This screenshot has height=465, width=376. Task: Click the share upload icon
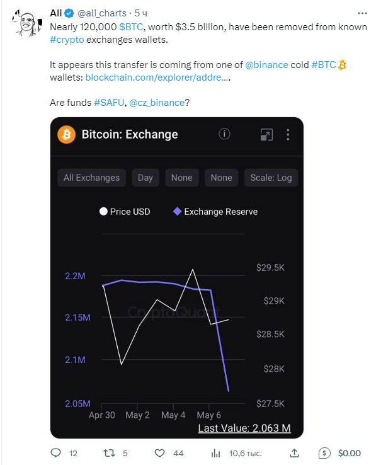point(294,453)
